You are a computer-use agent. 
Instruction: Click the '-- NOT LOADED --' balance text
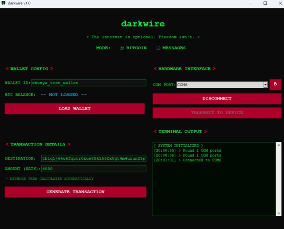[x=63, y=95]
